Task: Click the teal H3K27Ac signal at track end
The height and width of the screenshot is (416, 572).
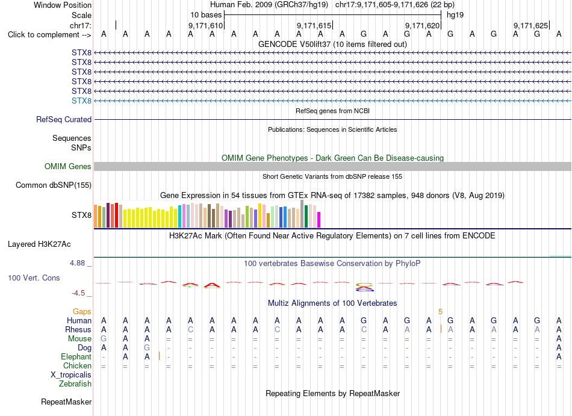Action: click(x=561, y=256)
